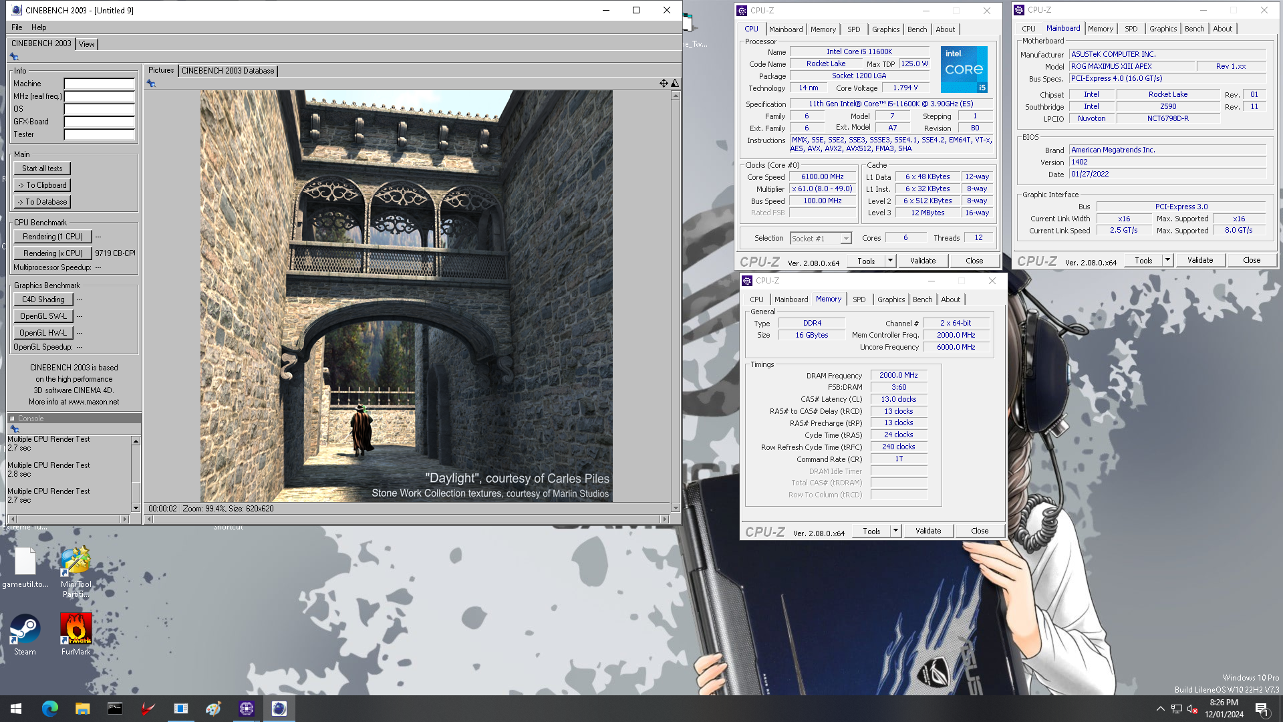
Task: Click the picture view vertical scrollbar down arrow
Action: (x=676, y=508)
